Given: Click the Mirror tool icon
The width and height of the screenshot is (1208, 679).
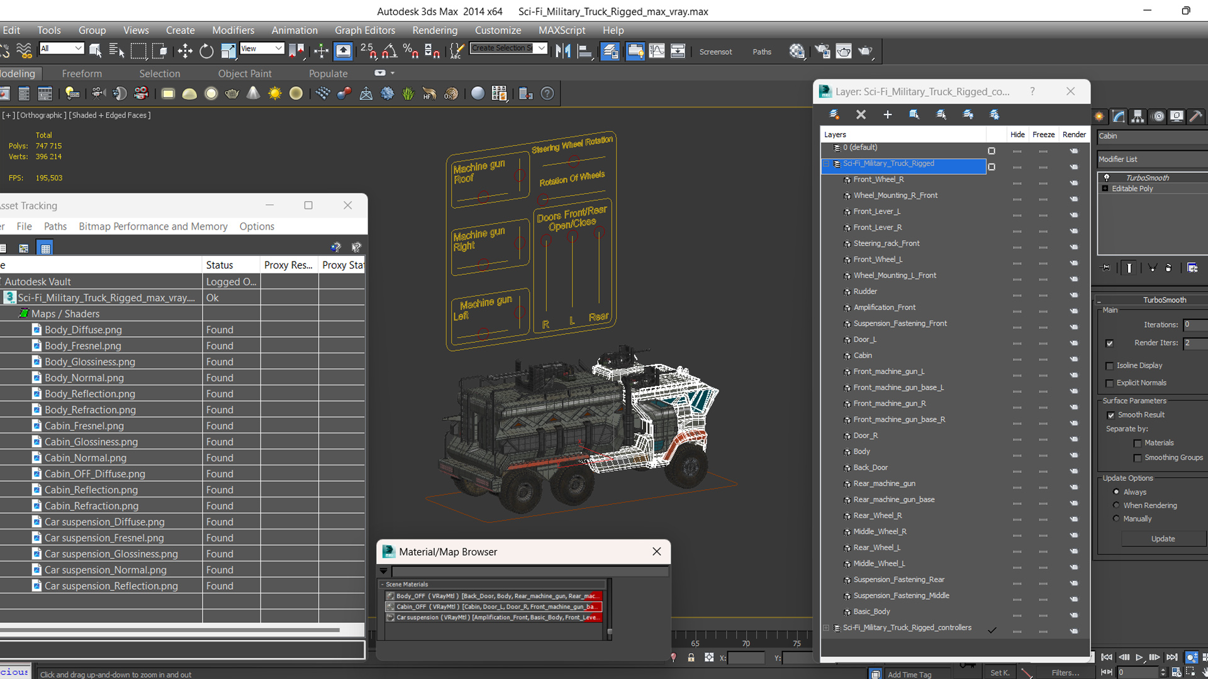Looking at the screenshot, I should [x=563, y=51].
